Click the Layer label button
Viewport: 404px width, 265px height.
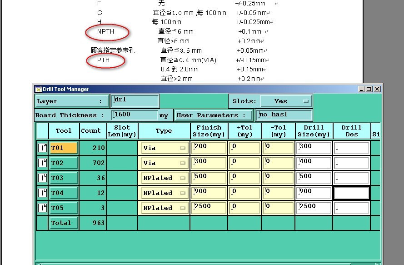tap(72, 101)
